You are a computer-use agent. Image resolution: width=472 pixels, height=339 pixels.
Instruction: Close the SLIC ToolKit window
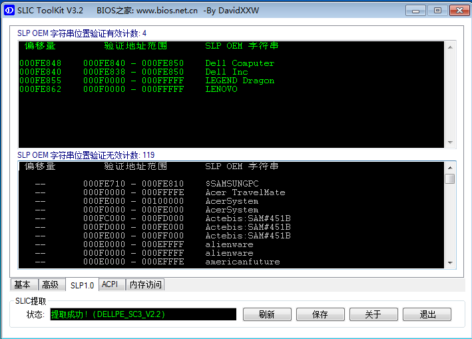coord(459,10)
